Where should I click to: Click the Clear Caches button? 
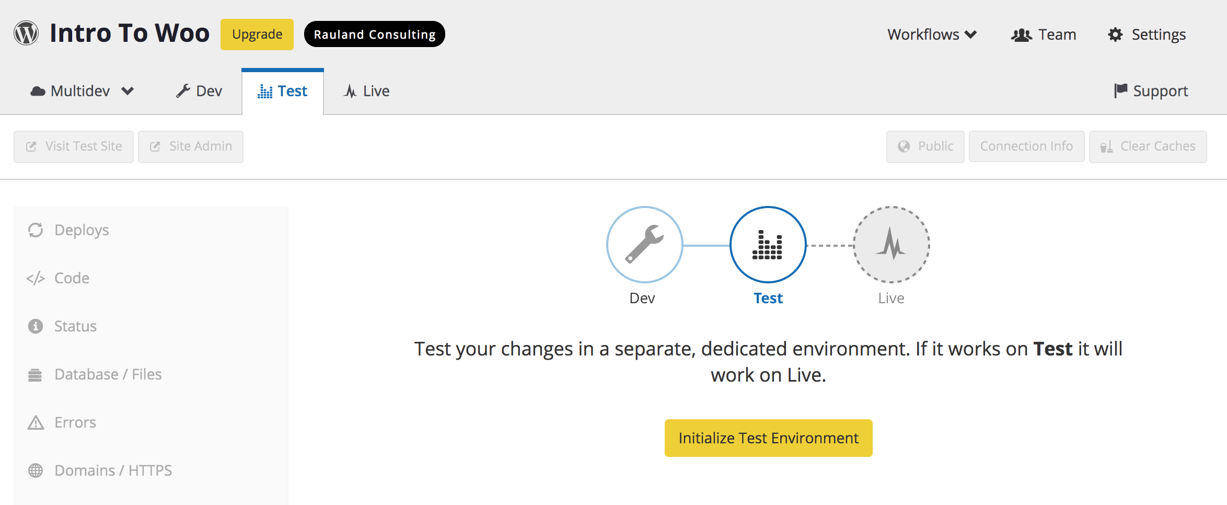tap(1148, 146)
